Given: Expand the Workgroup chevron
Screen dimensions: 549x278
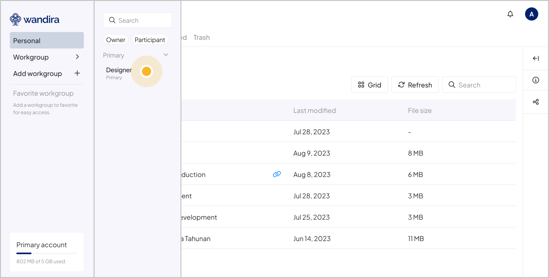Looking at the screenshot, I should (77, 57).
